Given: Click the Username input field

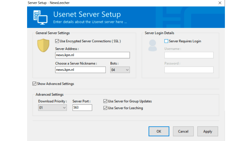Looking at the screenshot, I should (189, 55).
